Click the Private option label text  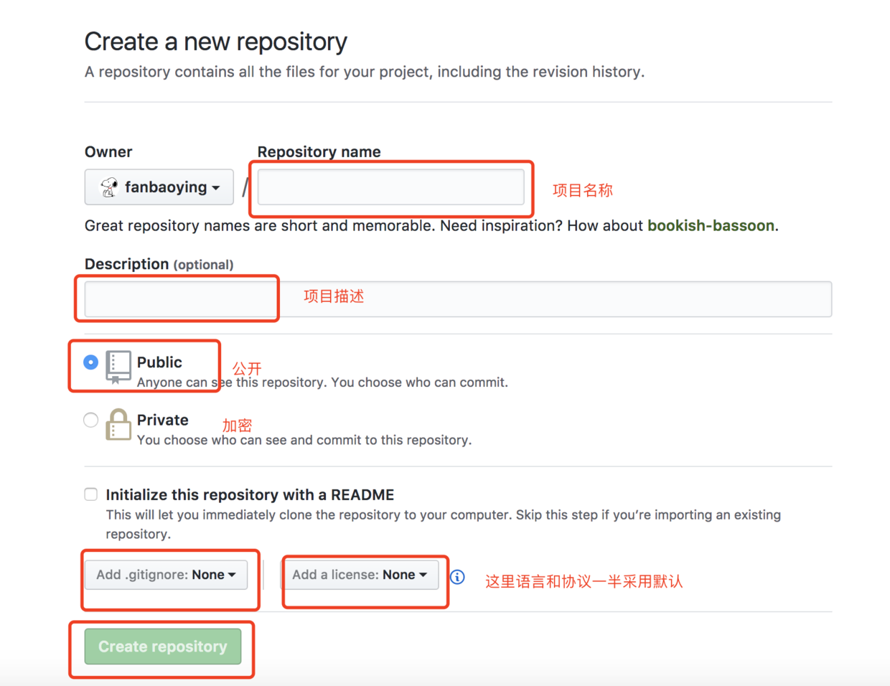[163, 420]
